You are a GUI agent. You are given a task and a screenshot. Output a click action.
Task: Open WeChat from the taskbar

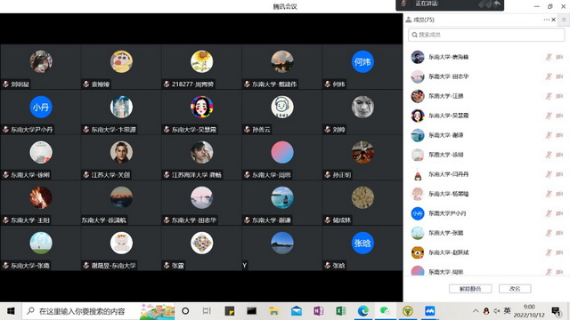(384, 311)
